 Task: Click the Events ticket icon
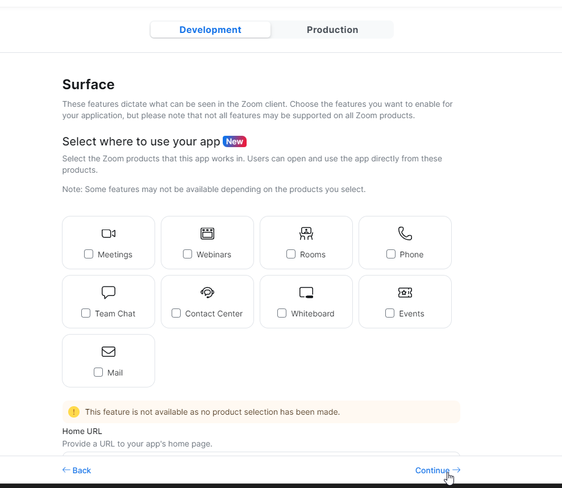tap(405, 293)
